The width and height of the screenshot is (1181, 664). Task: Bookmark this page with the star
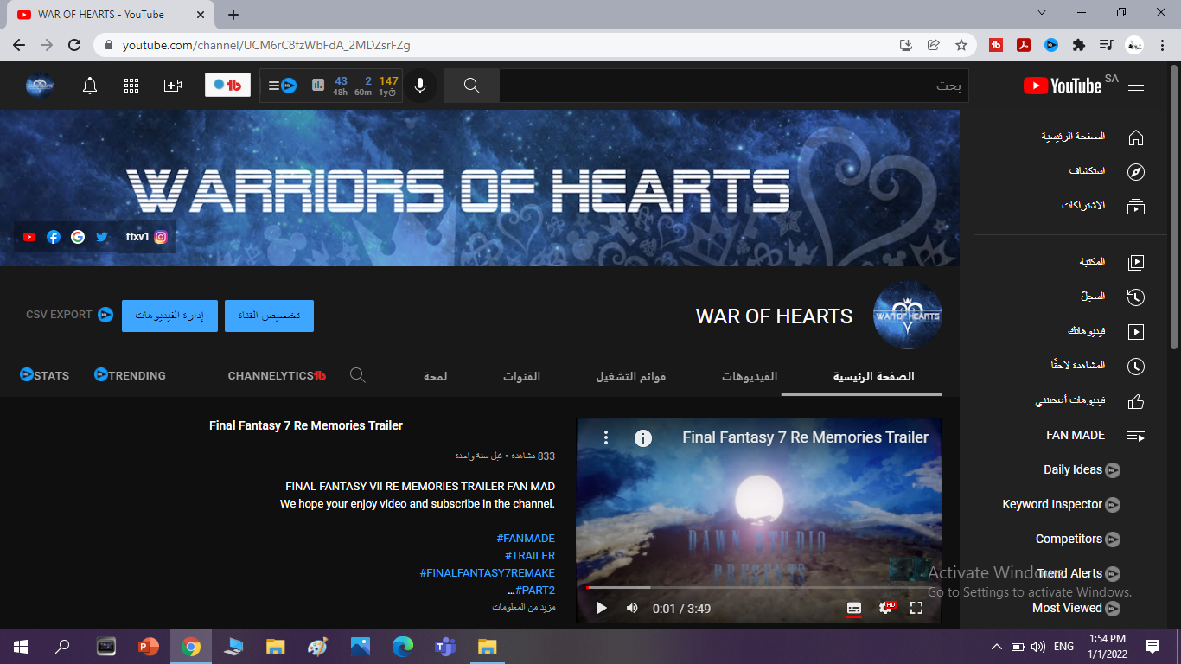[x=961, y=45]
